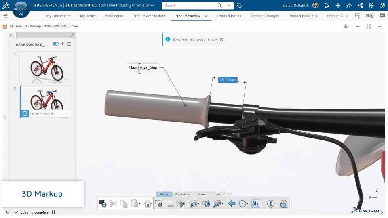This screenshot has width=388, height=218.
Task: Open Product Architecture tab
Action: click(149, 16)
